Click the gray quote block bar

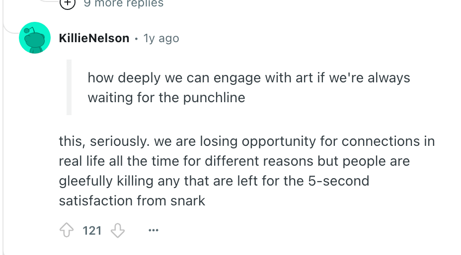point(69,87)
